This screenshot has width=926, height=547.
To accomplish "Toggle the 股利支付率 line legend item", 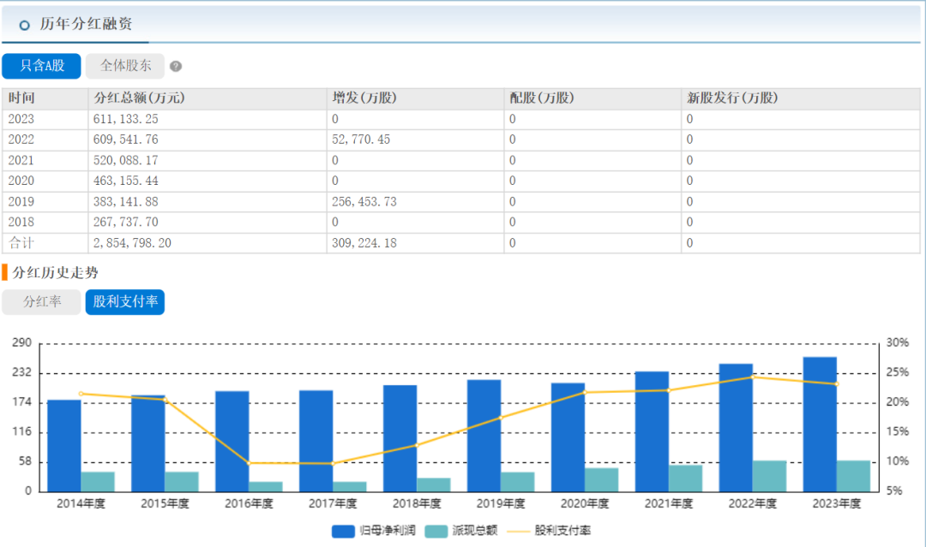I will pos(548,531).
